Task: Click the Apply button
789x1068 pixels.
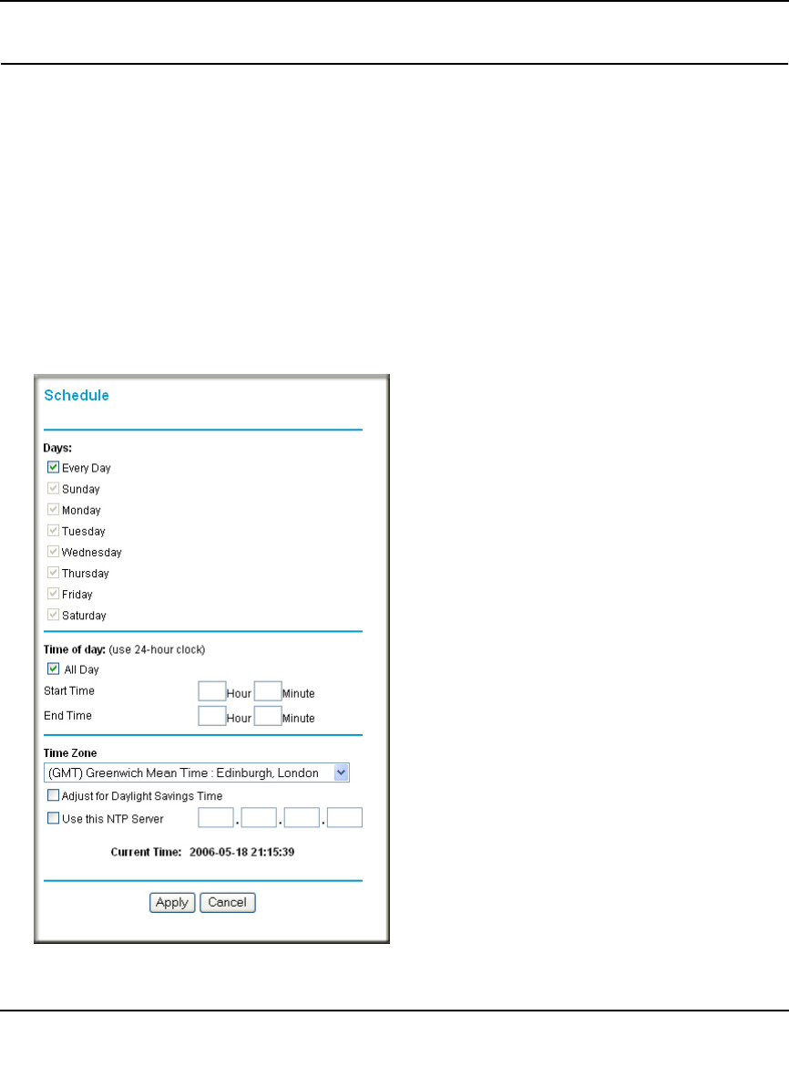Action: (172, 903)
